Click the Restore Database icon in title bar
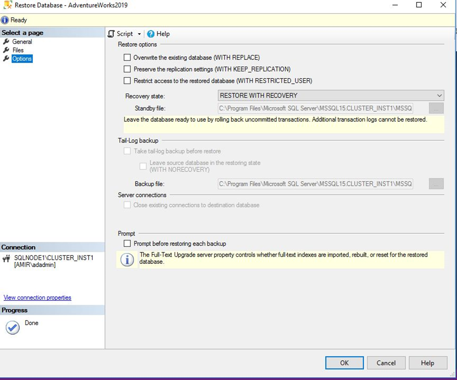The width and height of the screenshot is (457, 380). [7, 5]
